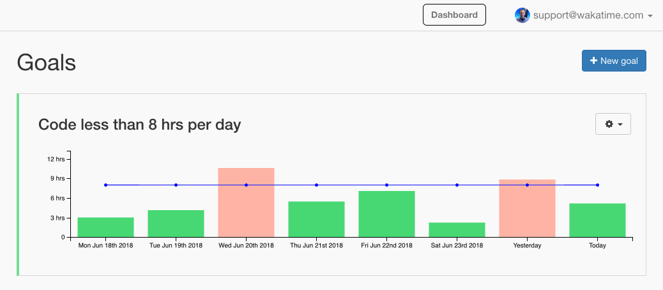
Task: Open the goal settings gear menu
Action: (613, 124)
